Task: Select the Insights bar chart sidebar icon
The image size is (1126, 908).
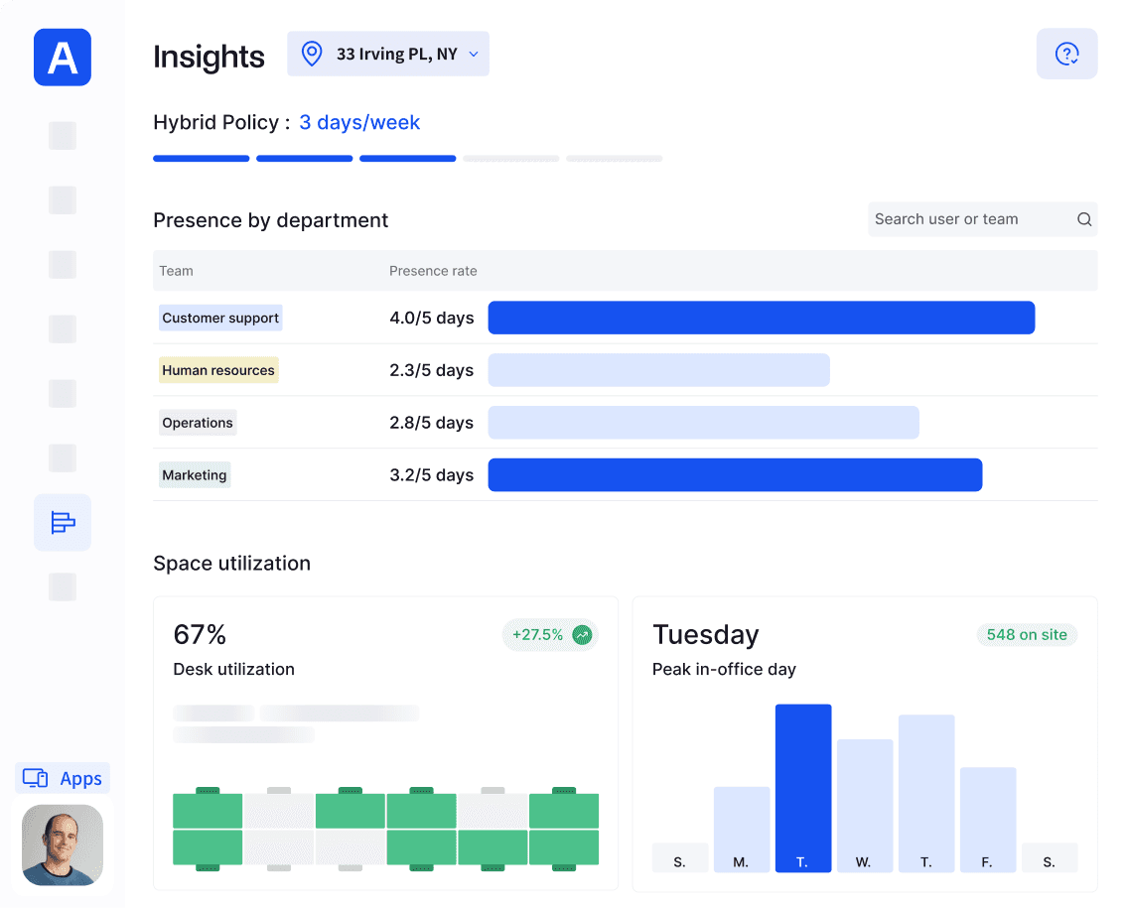Action: tap(63, 523)
